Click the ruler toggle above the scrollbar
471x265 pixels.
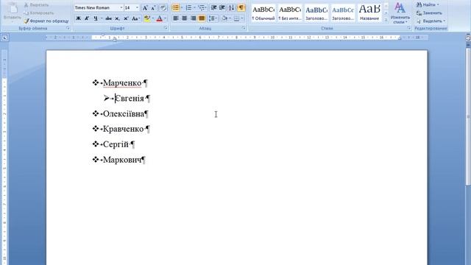tap(468, 38)
